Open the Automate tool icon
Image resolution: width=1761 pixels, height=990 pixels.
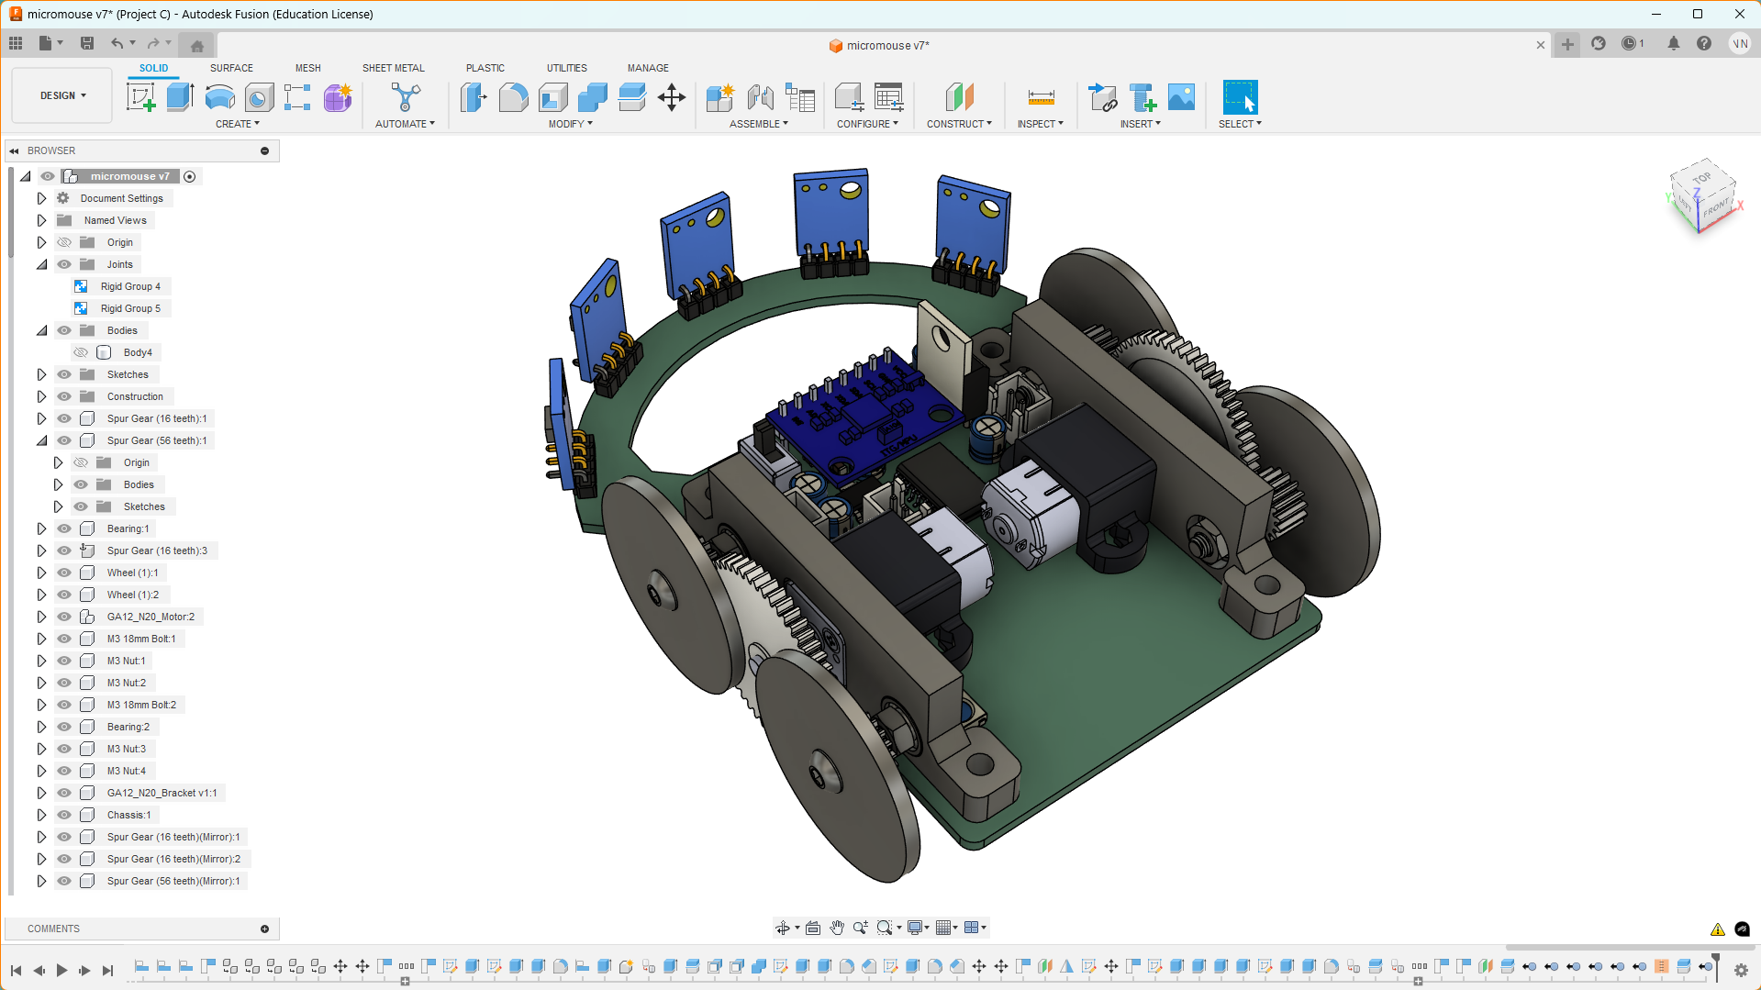405,97
